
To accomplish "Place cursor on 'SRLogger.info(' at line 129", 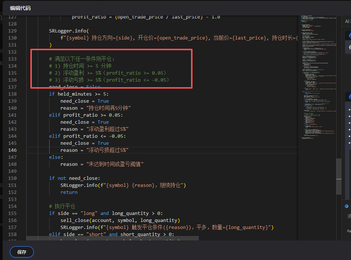I will point(69,31).
